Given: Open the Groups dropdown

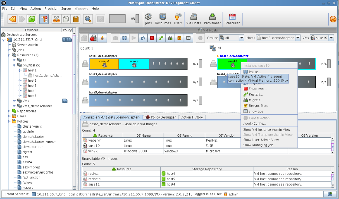Looking at the screenshot, I should (x=231, y=38).
